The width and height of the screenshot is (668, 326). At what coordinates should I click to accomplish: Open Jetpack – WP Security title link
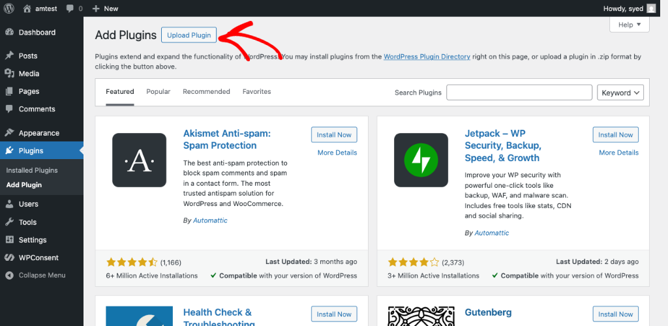(x=503, y=145)
